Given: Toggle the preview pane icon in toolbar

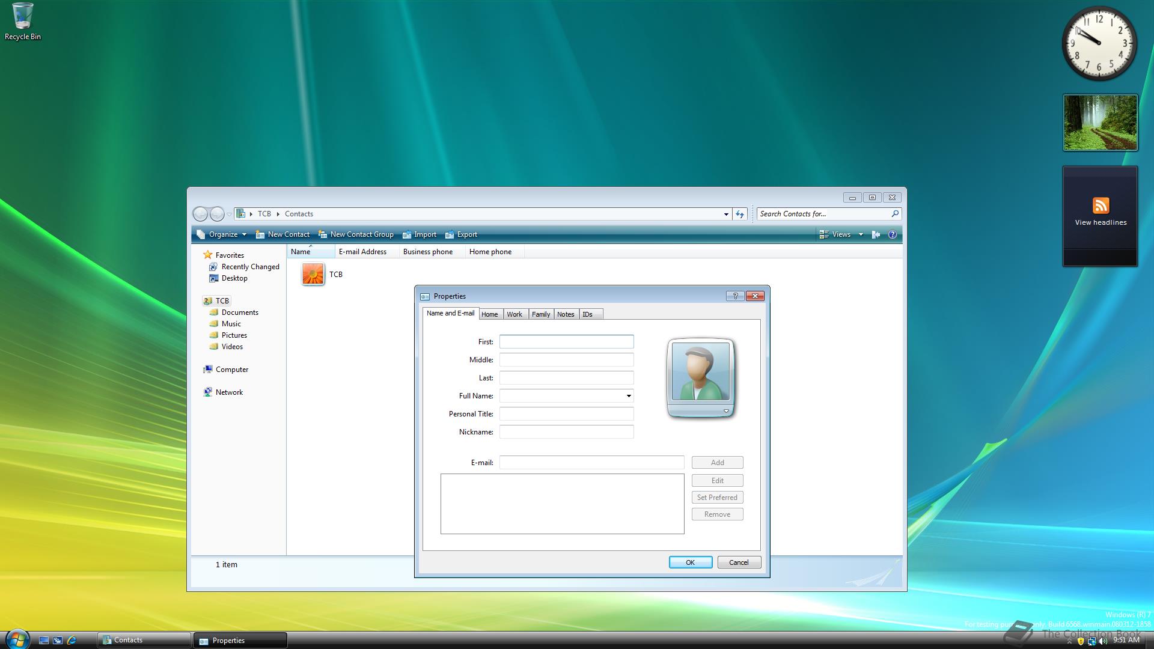Looking at the screenshot, I should coord(876,234).
